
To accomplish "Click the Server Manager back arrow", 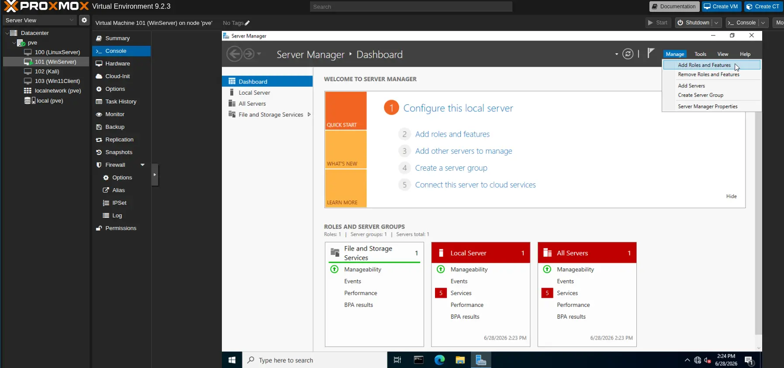I will (234, 54).
